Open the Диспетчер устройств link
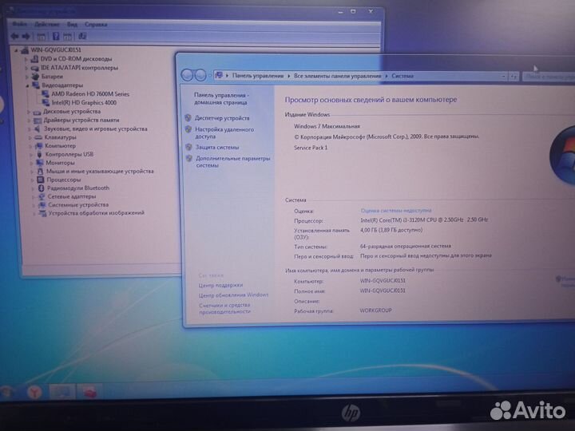Screen dimensions: 575x431 coord(222,118)
